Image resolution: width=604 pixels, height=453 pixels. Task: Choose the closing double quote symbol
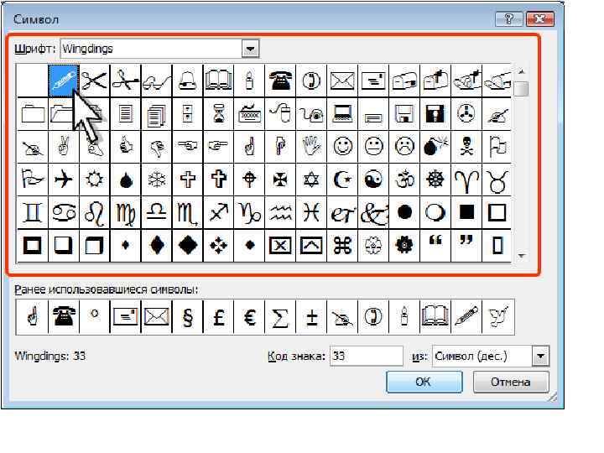(x=466, y=245)
